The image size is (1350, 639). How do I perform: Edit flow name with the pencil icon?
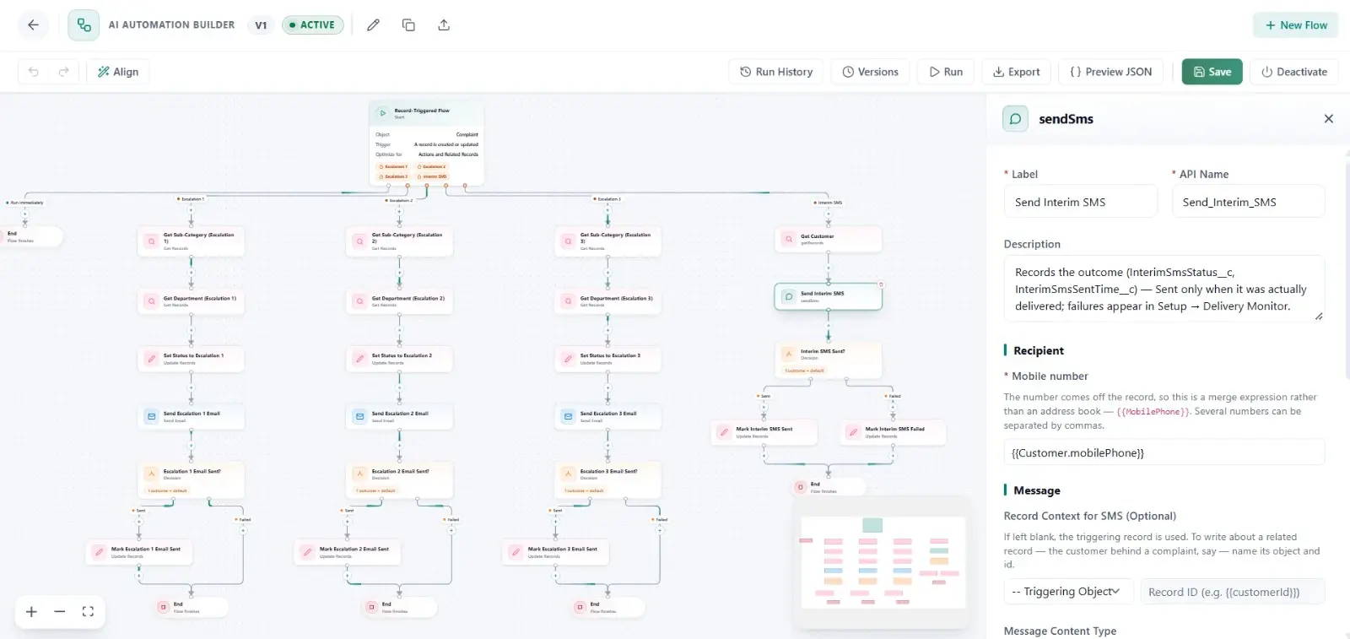pyautogui.click(x=373, y=25)
